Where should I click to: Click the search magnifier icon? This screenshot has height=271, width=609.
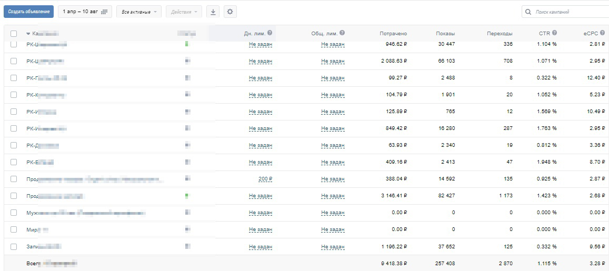pos(528,12)
